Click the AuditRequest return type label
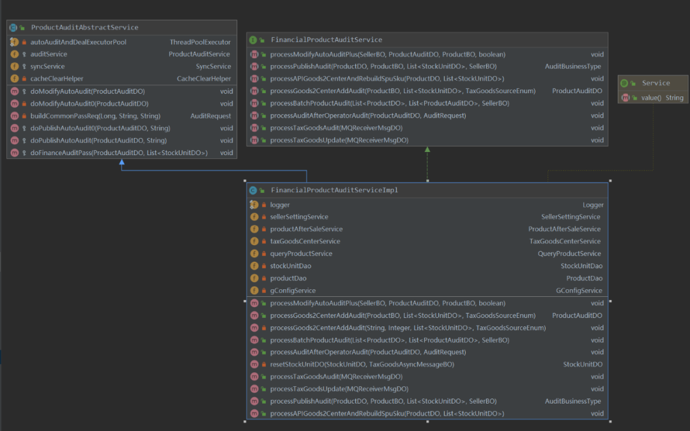 click(210, 116)
